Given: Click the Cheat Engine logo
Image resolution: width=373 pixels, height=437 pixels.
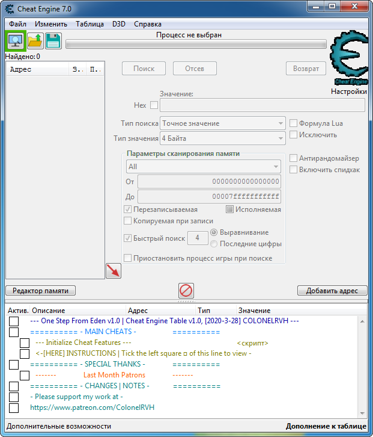Looking at the screenshot, I should 350,58.
